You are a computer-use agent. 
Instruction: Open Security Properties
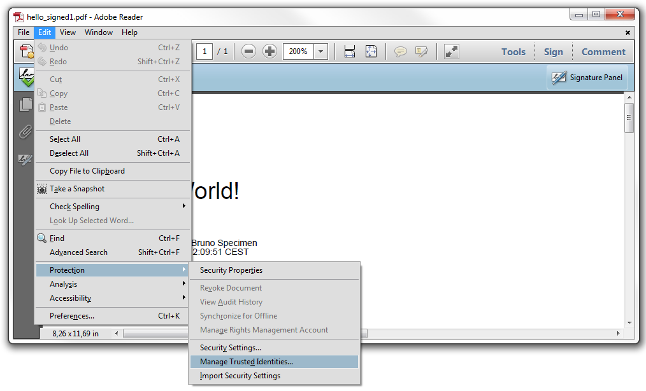[x=274, y=270]
